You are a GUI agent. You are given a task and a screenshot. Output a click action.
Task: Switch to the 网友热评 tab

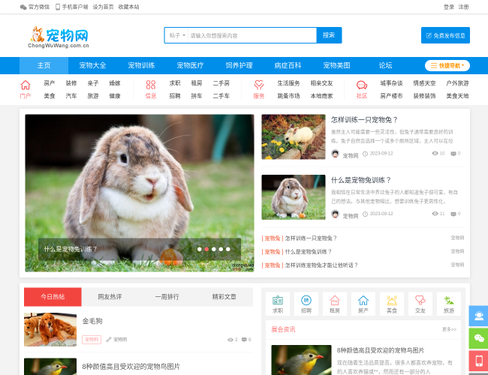click(x=110, y=297)
